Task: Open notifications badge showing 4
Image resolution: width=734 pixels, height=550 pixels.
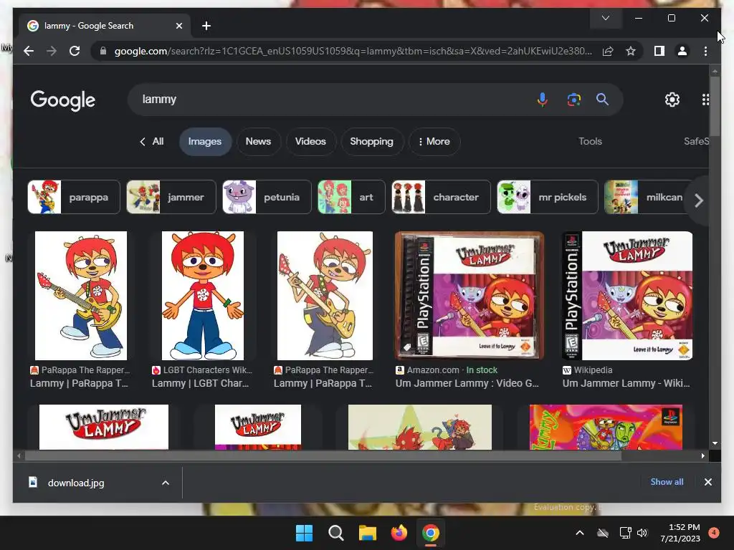Action: (714, 533)
